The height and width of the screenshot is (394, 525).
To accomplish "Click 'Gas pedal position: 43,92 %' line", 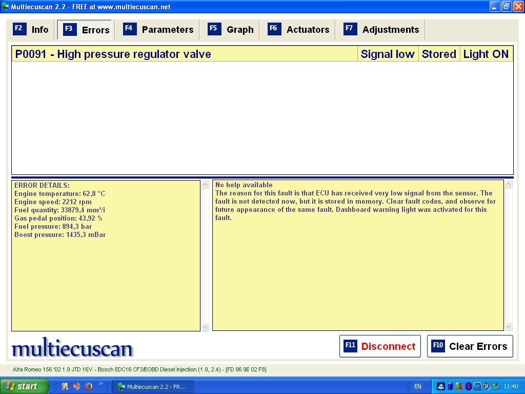I will [x=58, y=218].
